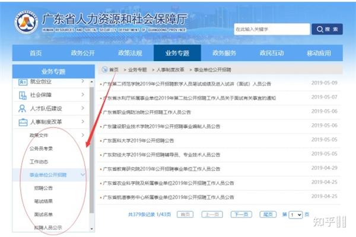
Task: Open the 政策法规 navigation tab
Action: tap(130, 53)
